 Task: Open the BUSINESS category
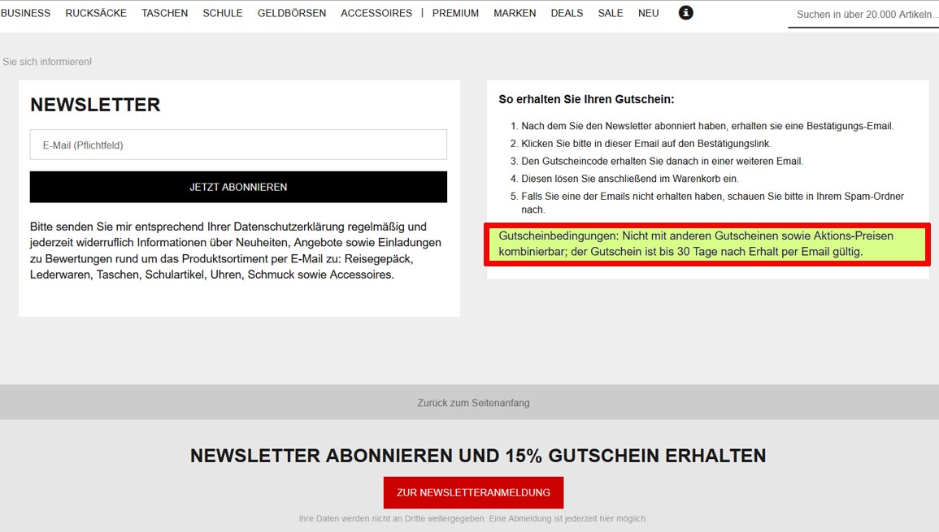[25, 12]
